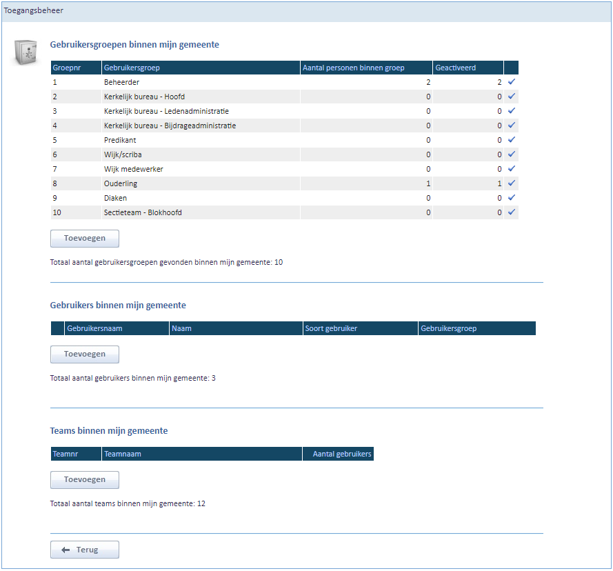Select the Kerkelijk bureau - Hoofd row text
Screen dimensions: 613x571
144,97
